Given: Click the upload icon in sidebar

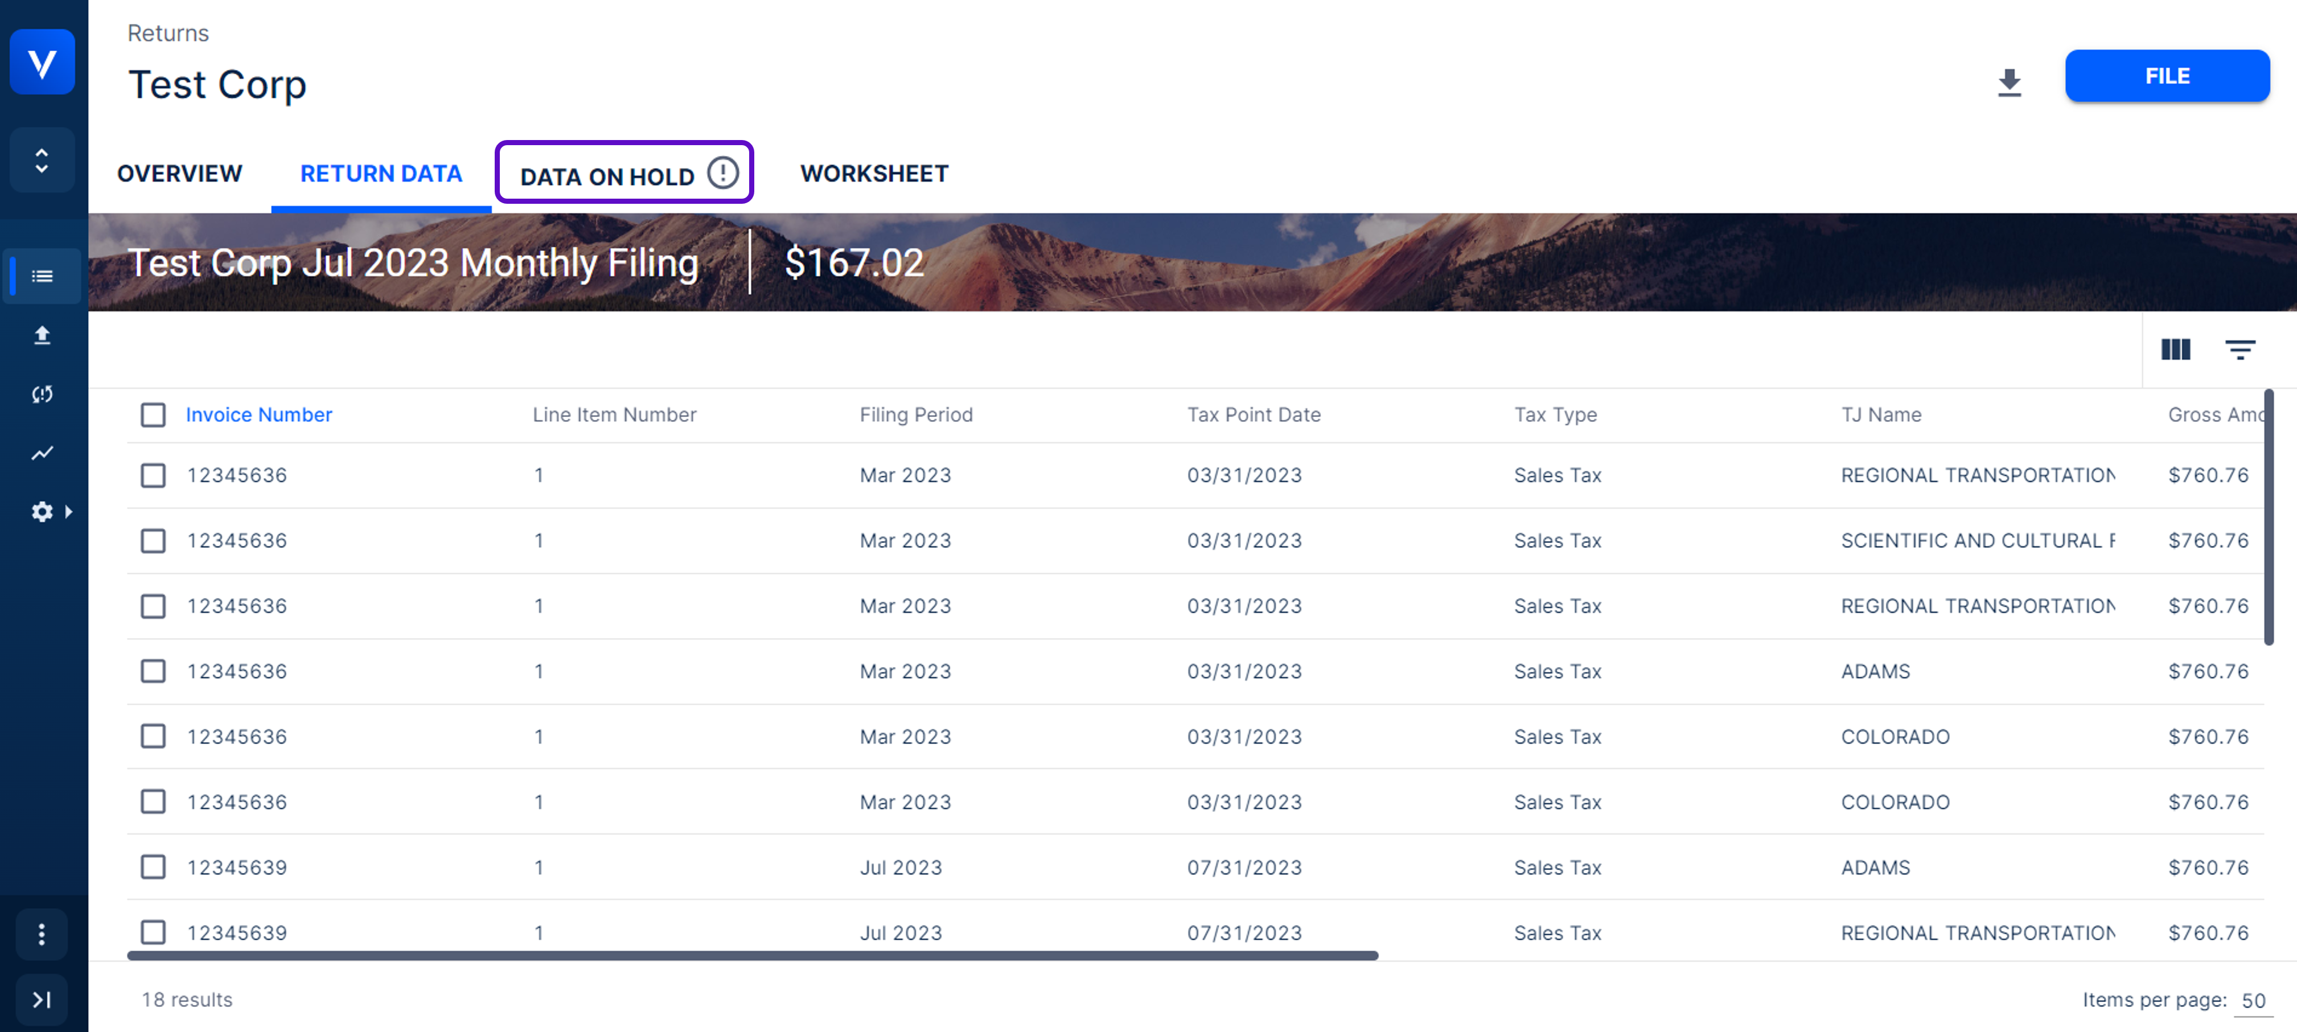Looking at the screenshot, I should click(x=42, y=335).
